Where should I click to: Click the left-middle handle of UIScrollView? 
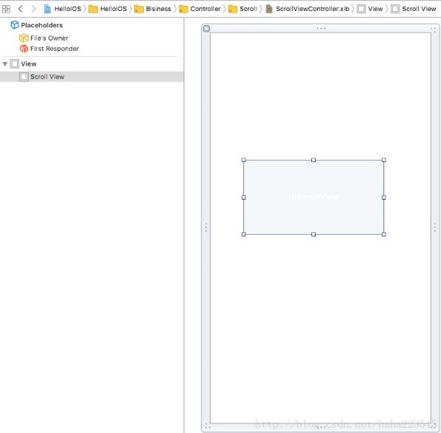coord(243,197)
